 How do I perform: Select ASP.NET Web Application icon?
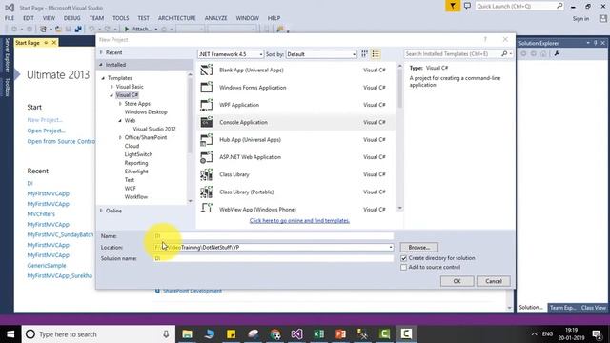207,157
